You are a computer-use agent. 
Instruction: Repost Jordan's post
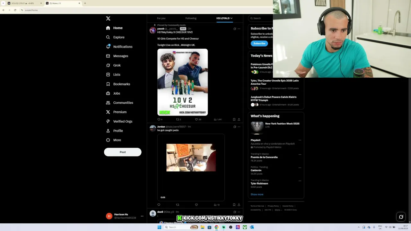(178, 205)
